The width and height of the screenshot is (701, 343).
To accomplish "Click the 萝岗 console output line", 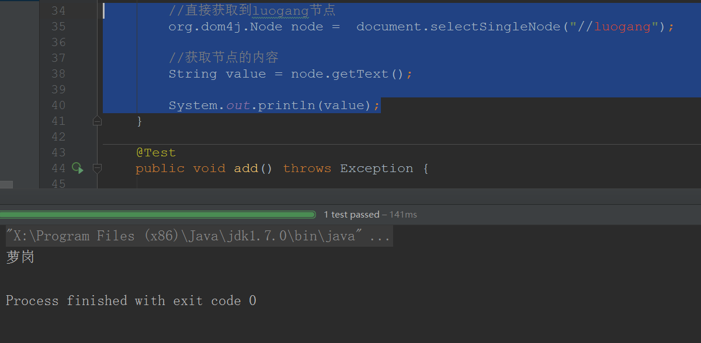I will pyautogui.click(x=20, y=257).
